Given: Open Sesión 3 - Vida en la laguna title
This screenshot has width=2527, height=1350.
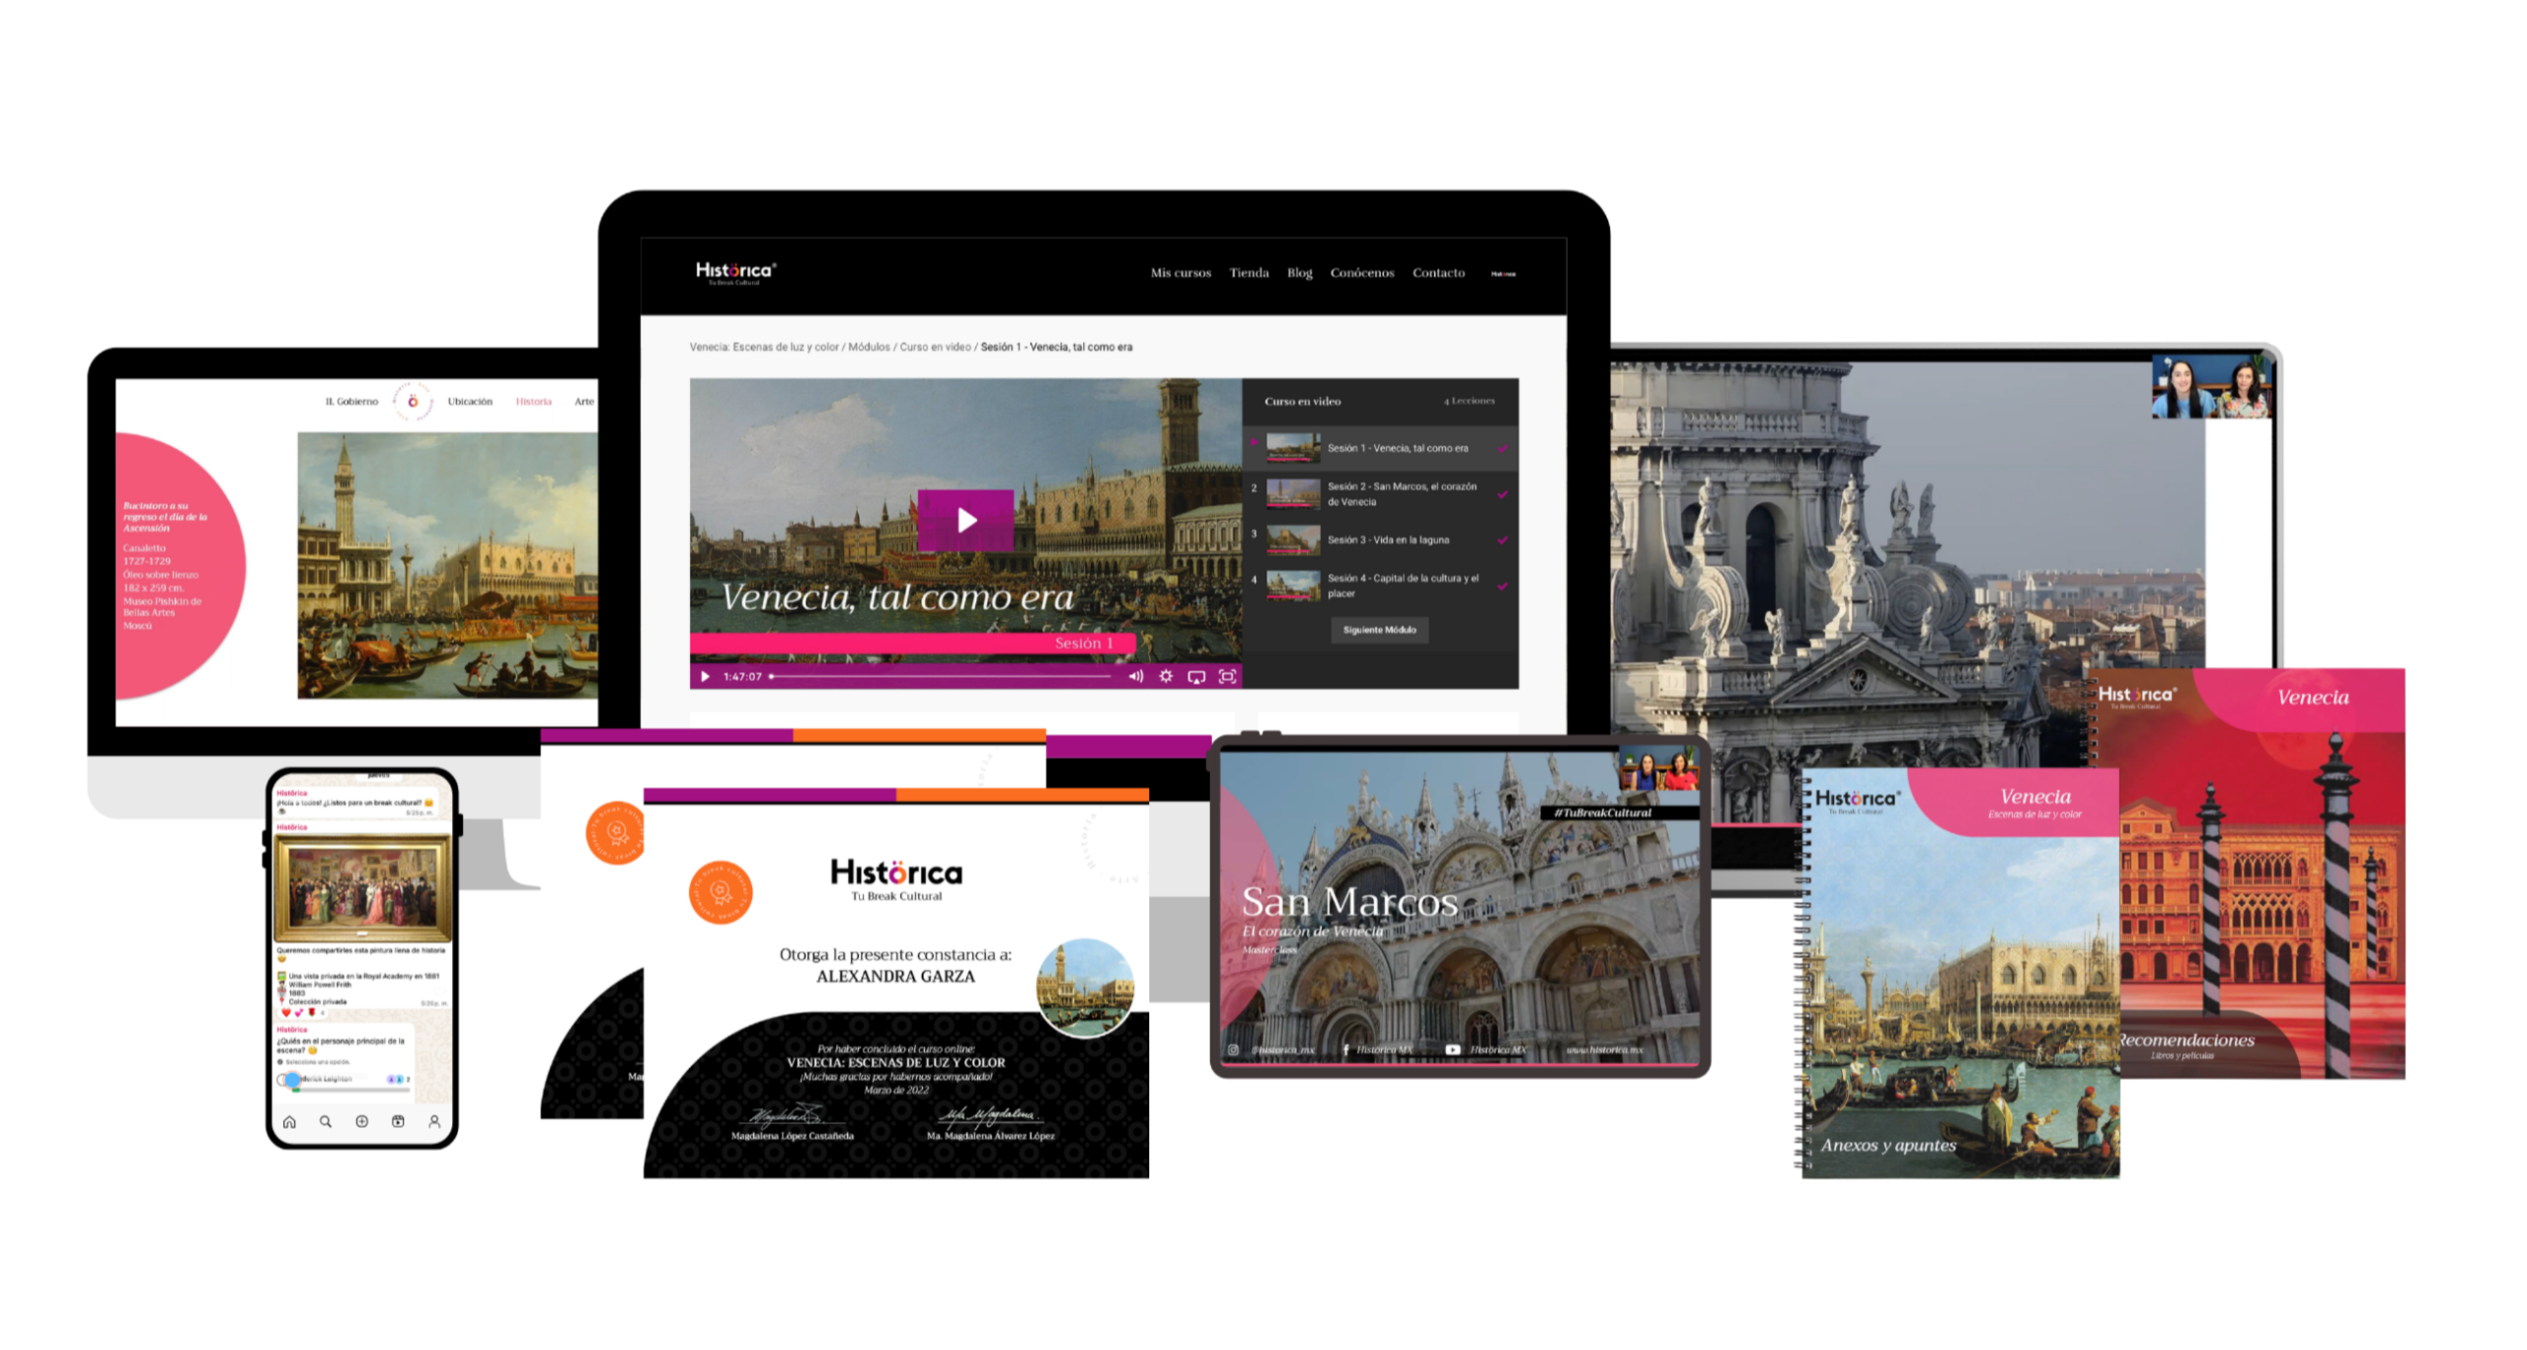Looking at the screenshot, I should click(x=1388, y=540).
